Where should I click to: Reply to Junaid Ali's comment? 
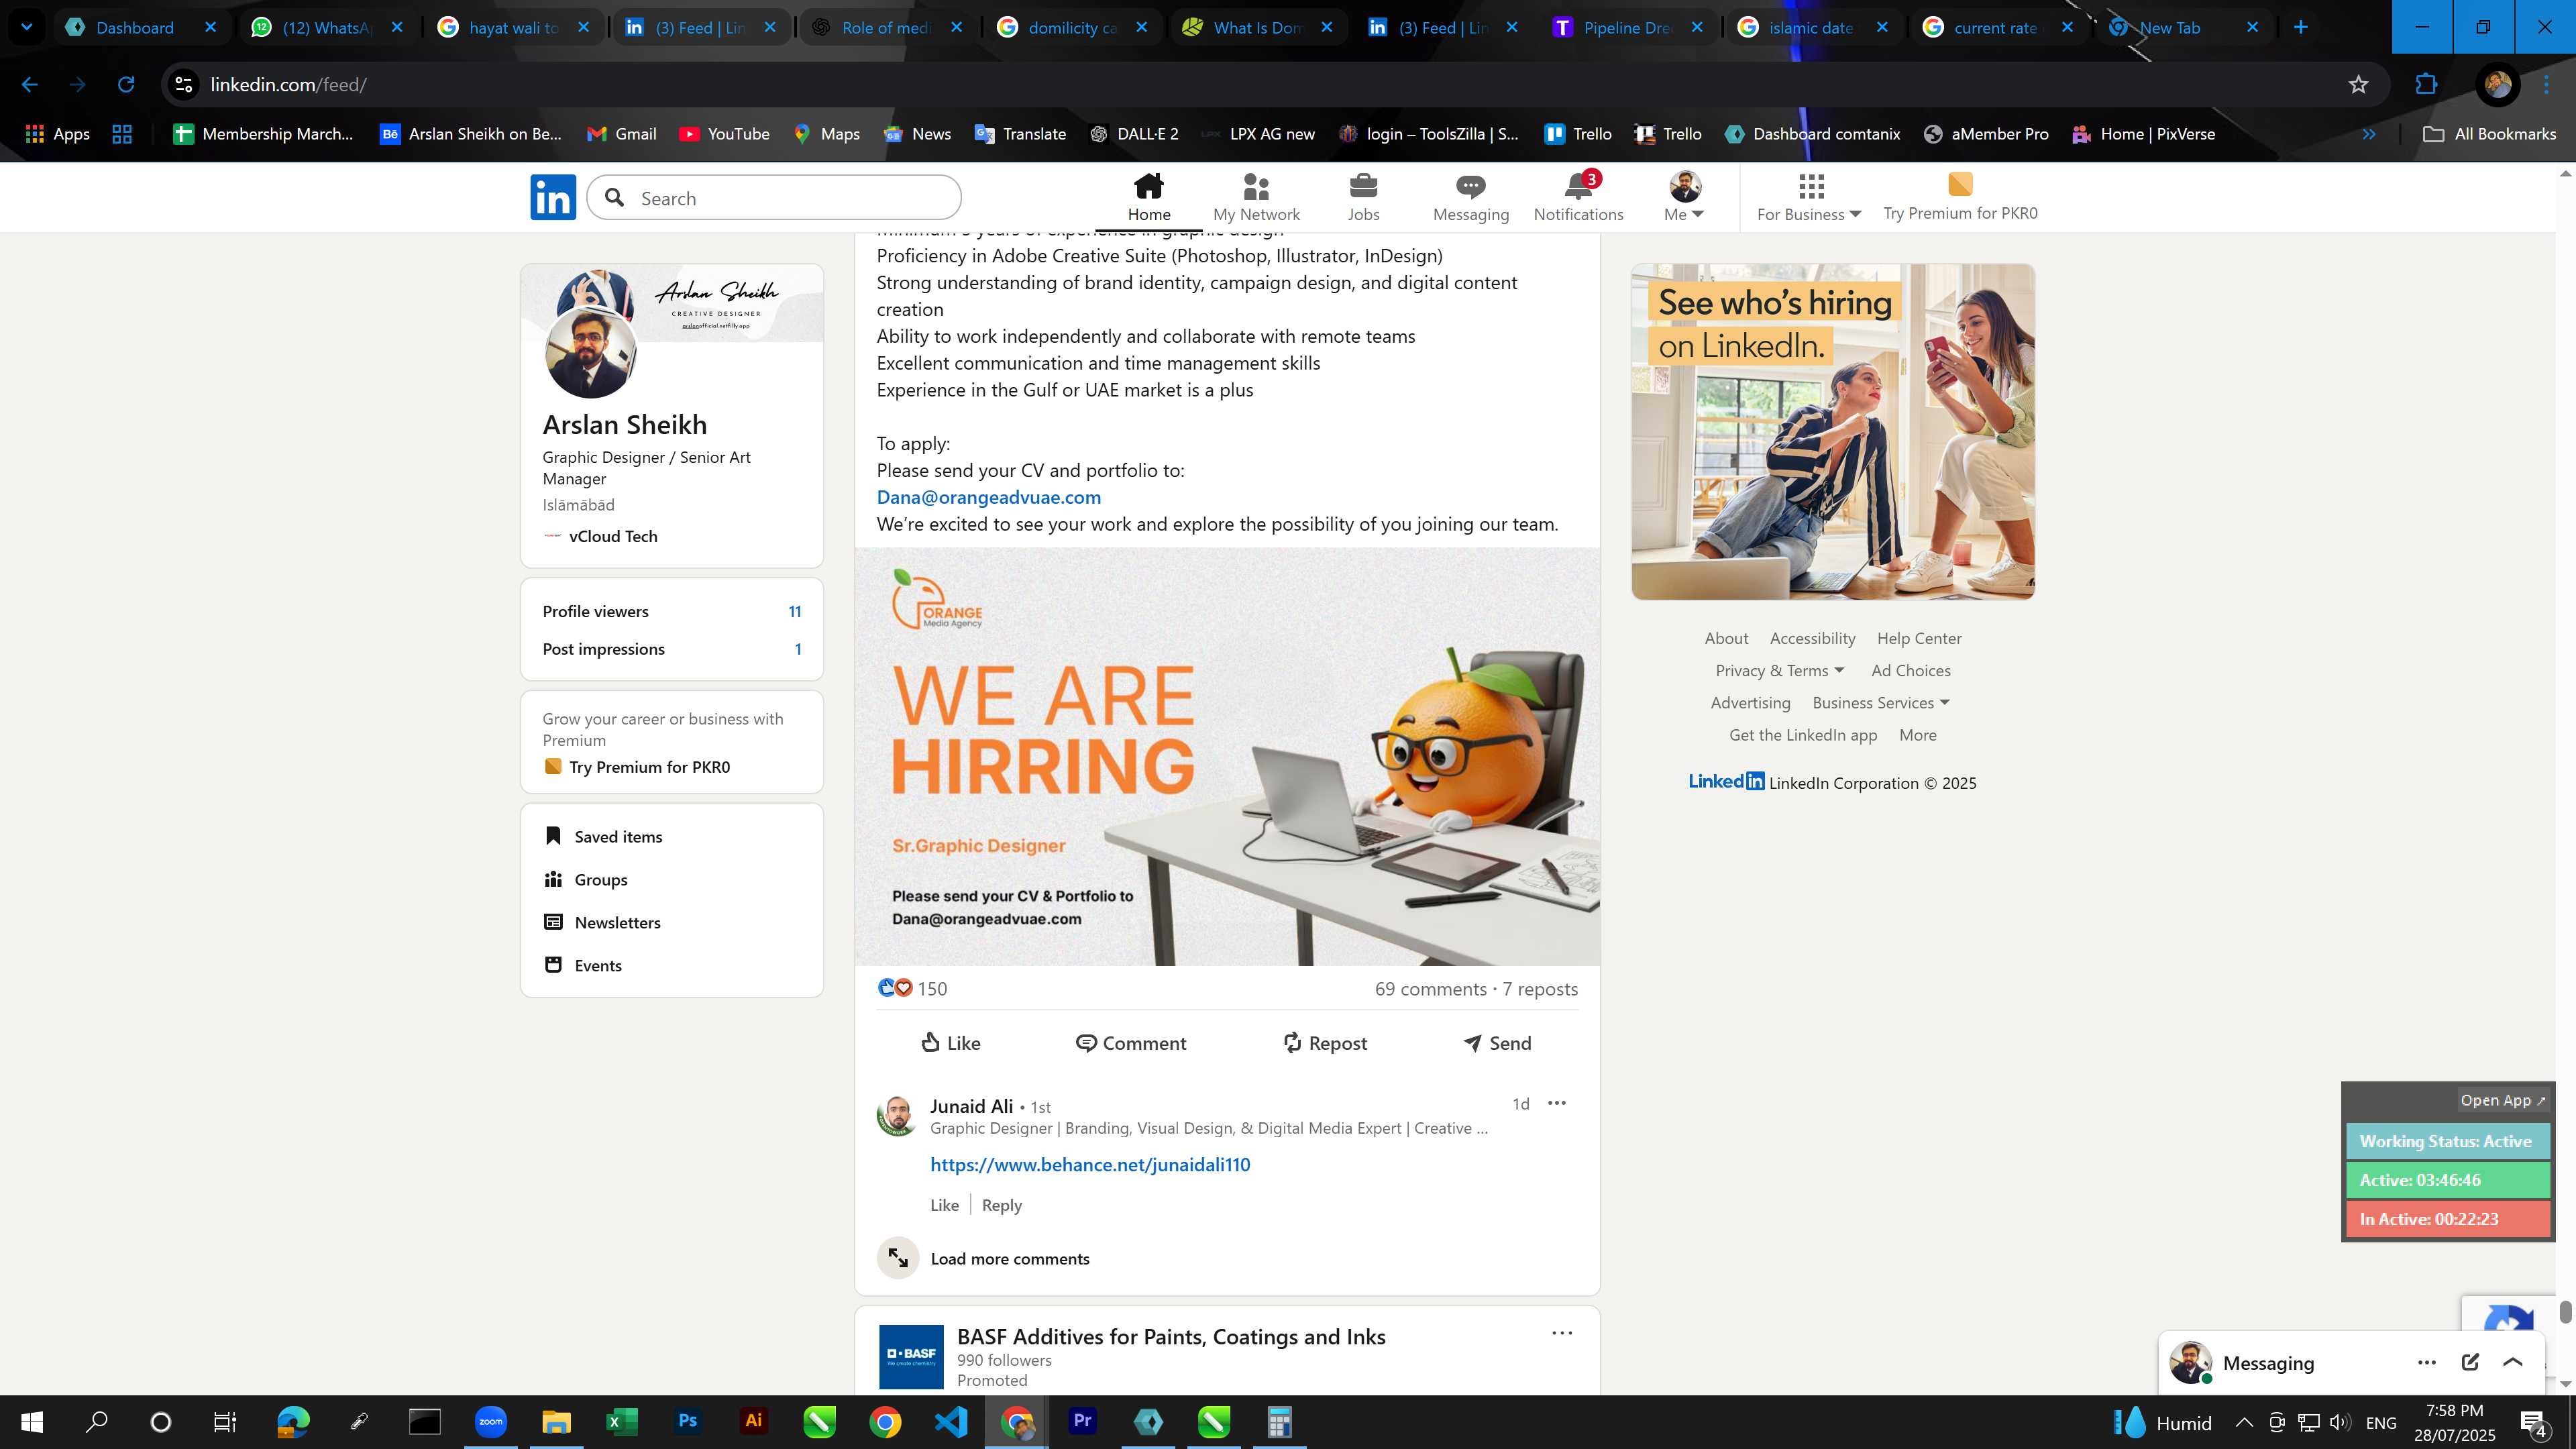point(1001,1205)
